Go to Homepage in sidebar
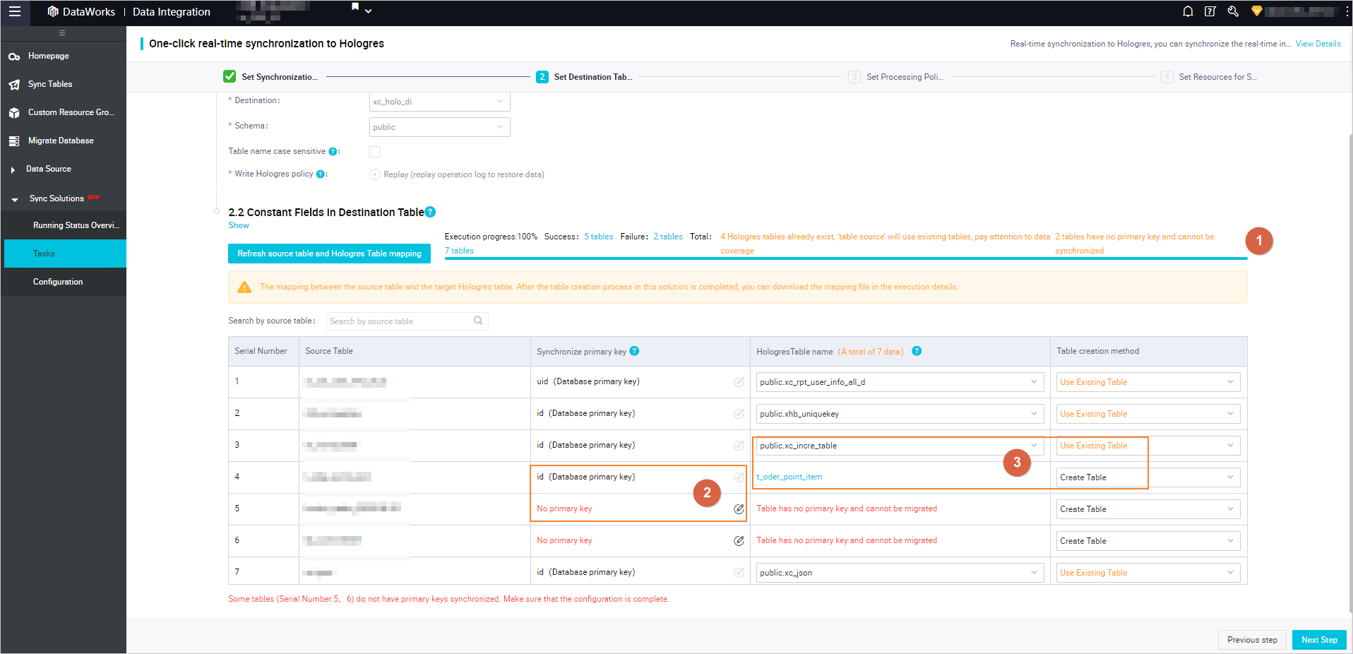Viewport: 1353px width, 654px height. pos(49,56)
